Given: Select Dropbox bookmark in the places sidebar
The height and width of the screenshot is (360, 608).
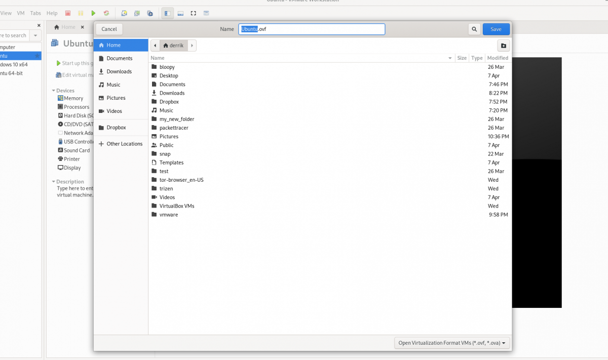Looking at the screenshot, I should click(x=121, y=128).
